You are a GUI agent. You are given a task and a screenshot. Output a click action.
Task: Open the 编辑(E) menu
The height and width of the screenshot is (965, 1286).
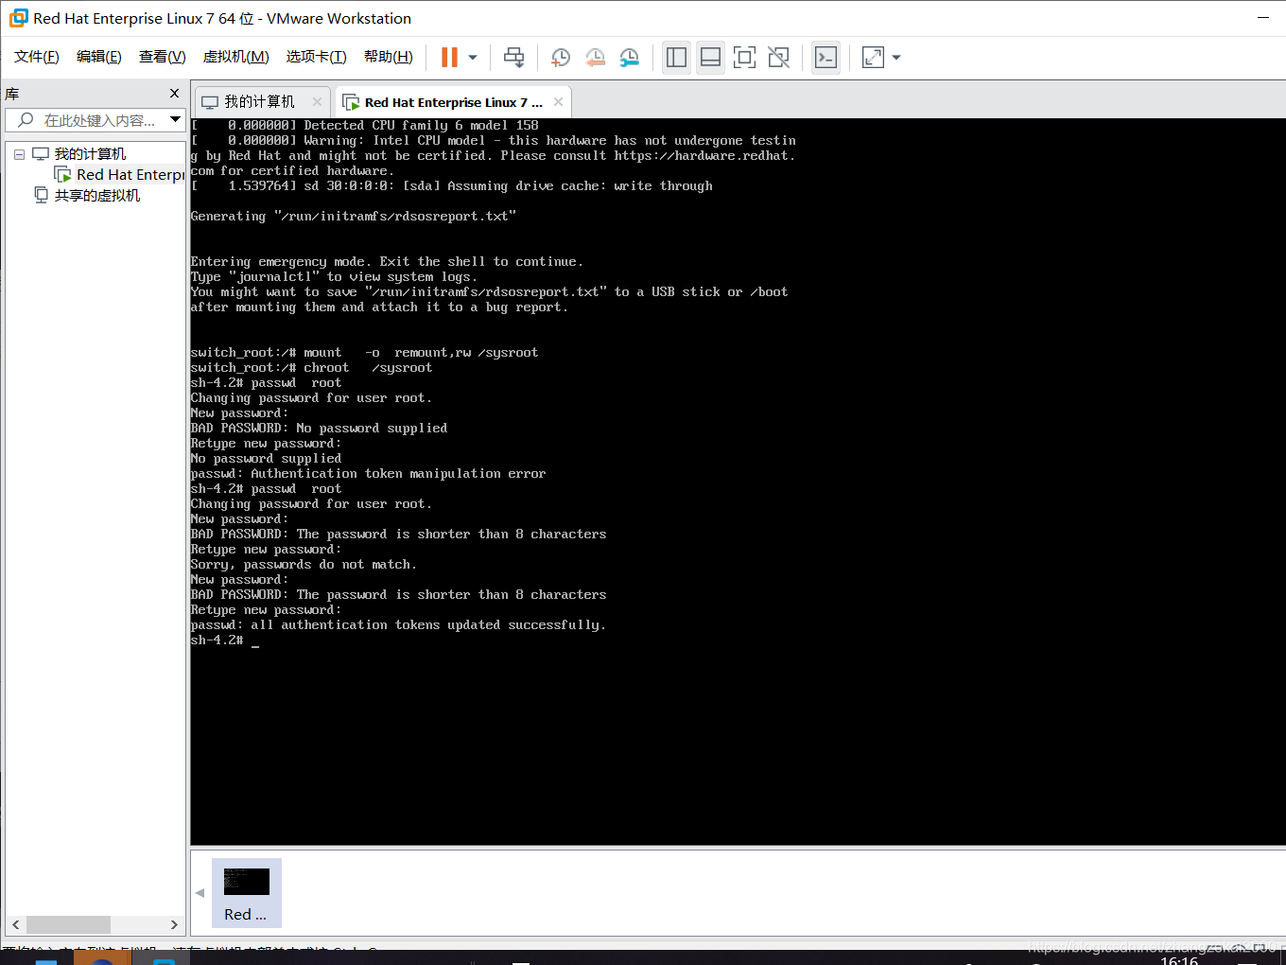[99, 57]
